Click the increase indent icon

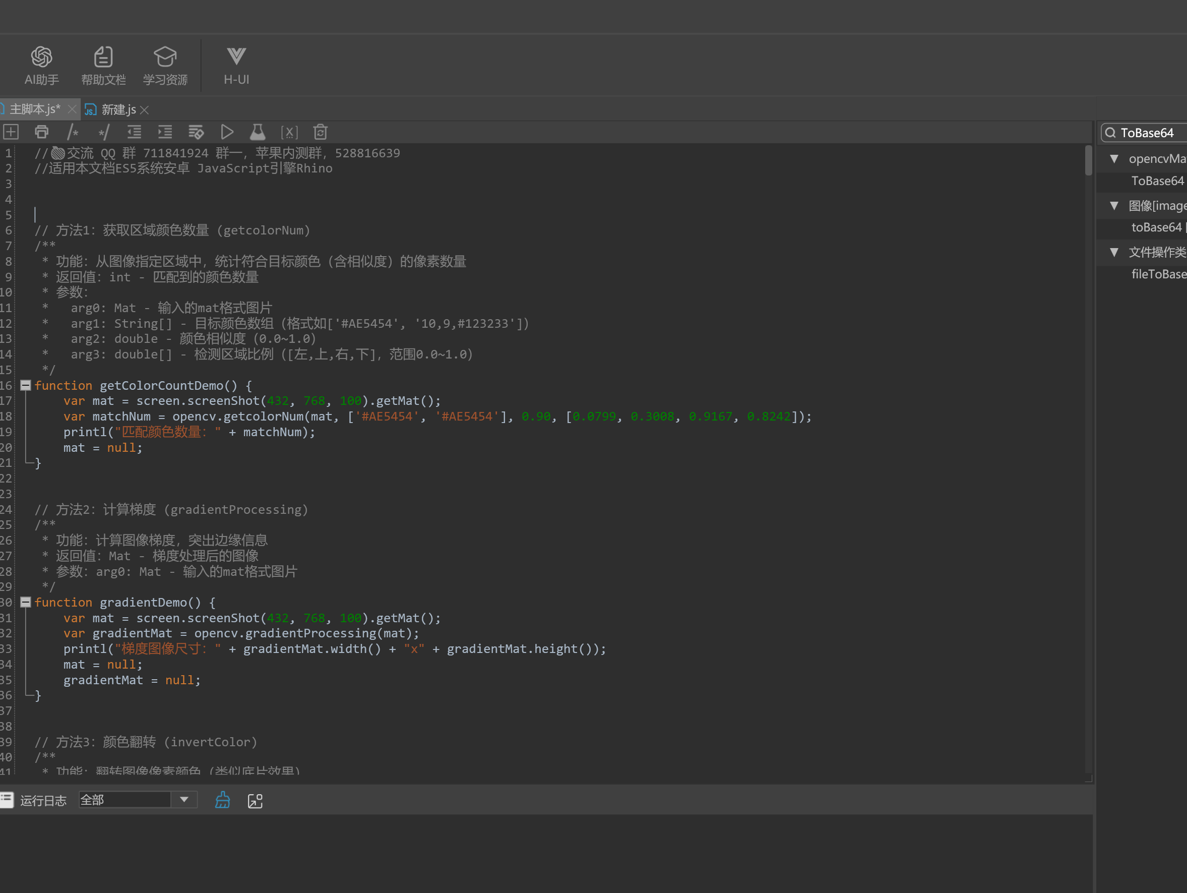[165, 132]
